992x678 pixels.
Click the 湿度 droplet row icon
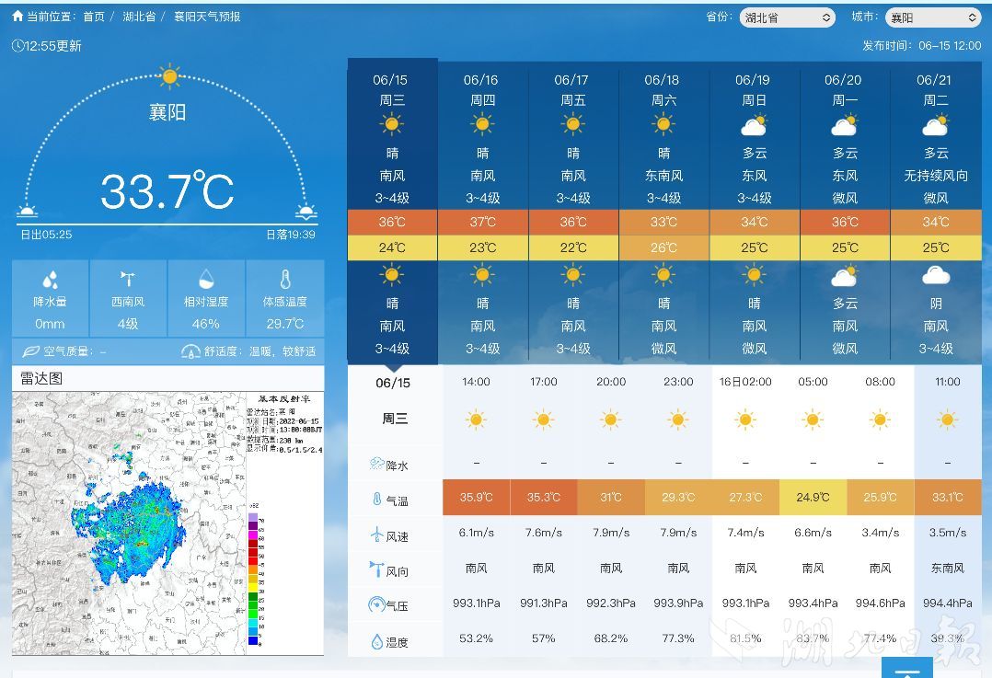[x=377, y=641]
